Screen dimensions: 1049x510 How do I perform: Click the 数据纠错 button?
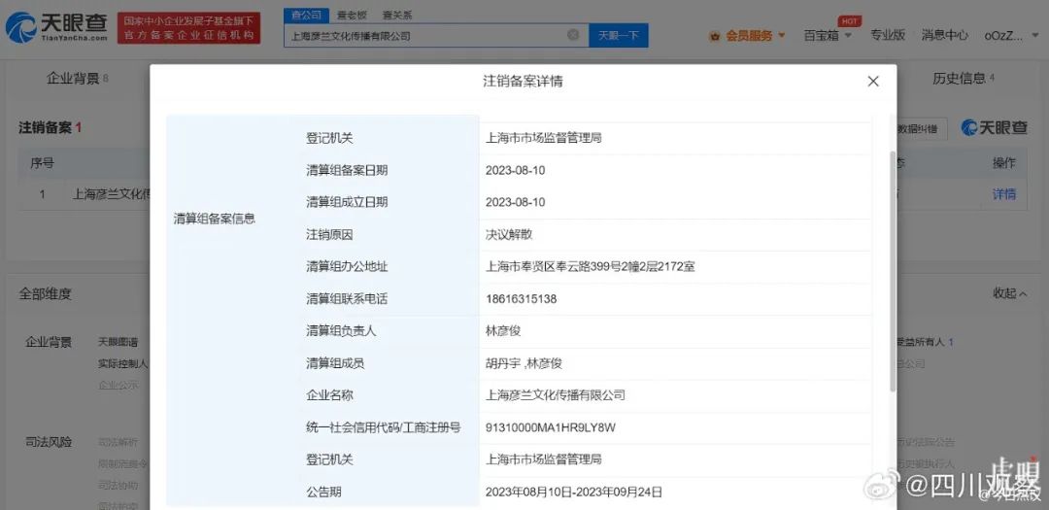[917, 128]
